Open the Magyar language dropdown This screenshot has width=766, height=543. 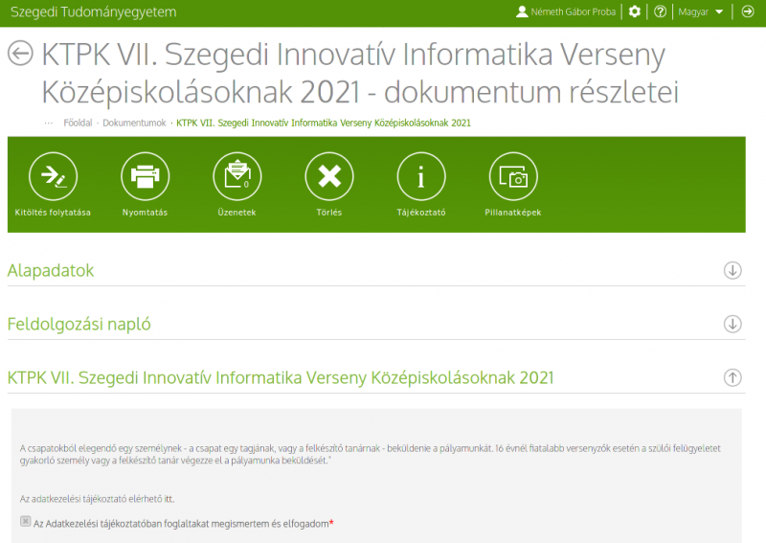coord(700,11)
